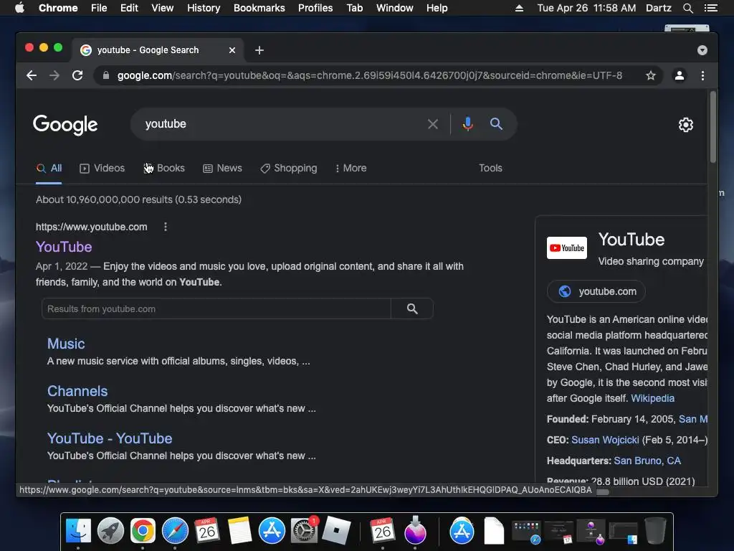Switch to the Books results tab
This screenshot has height=551, width=734.
[x=164, y=168]
